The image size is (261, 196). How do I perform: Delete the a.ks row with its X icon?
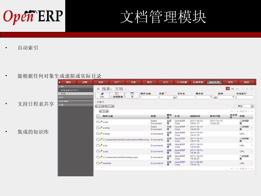click(252, 145)
